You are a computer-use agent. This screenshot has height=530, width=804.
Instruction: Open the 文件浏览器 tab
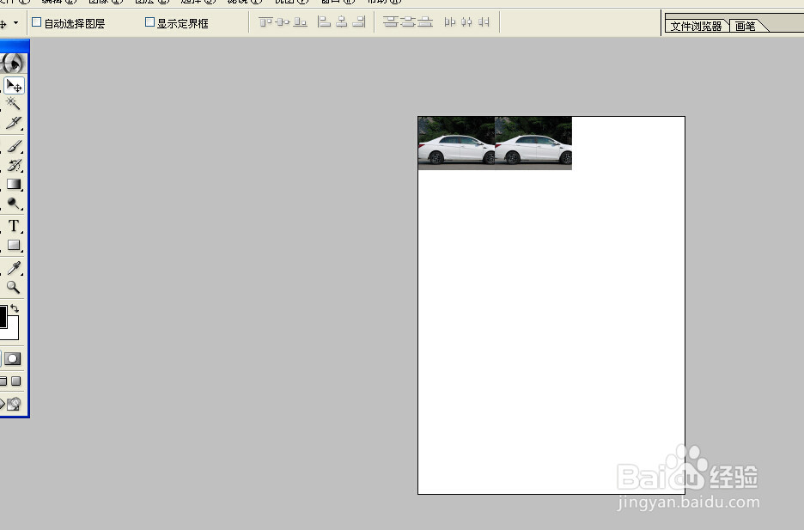697,26
